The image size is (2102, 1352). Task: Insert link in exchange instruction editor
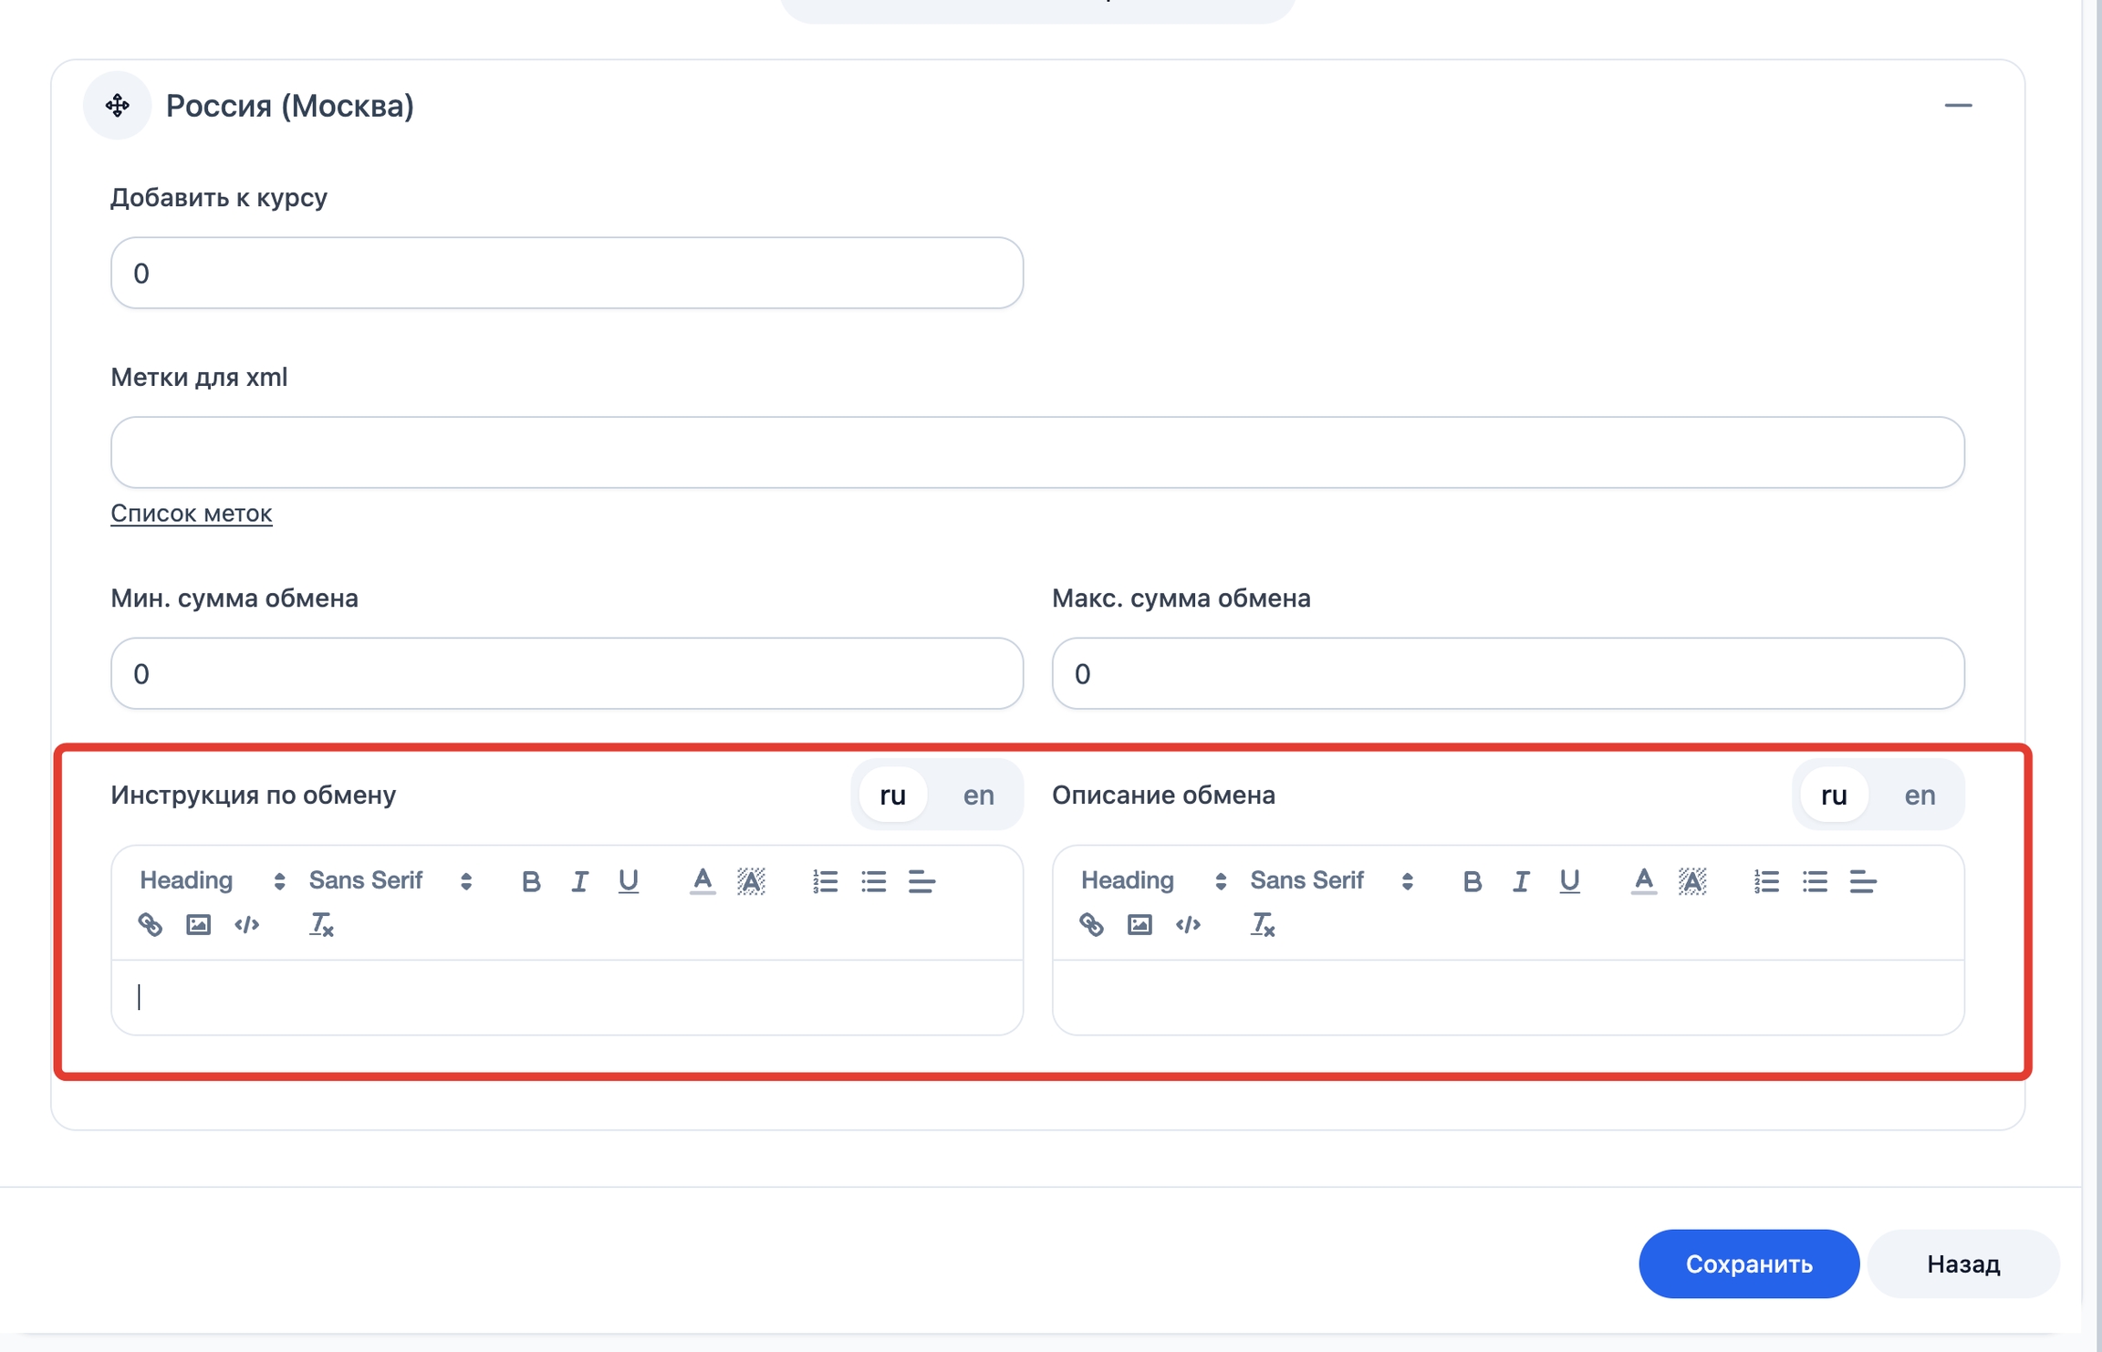coord(151,924)
